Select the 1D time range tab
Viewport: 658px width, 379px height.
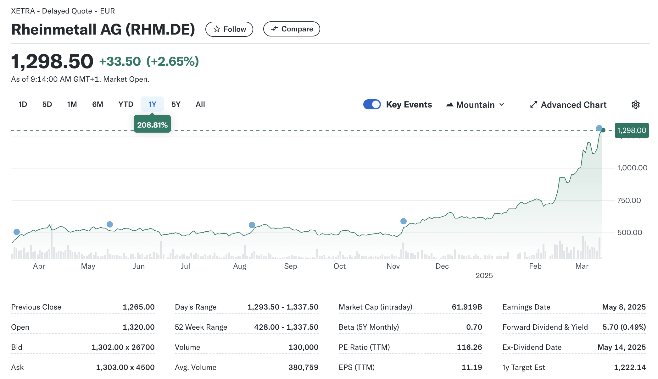[23, 104]
